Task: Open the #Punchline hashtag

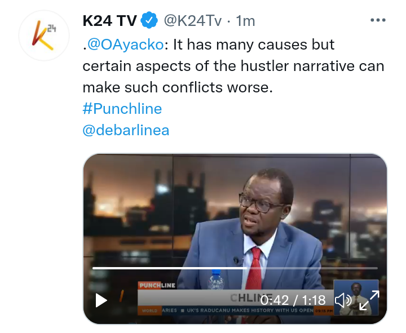Action: click(x=122, y=109)
